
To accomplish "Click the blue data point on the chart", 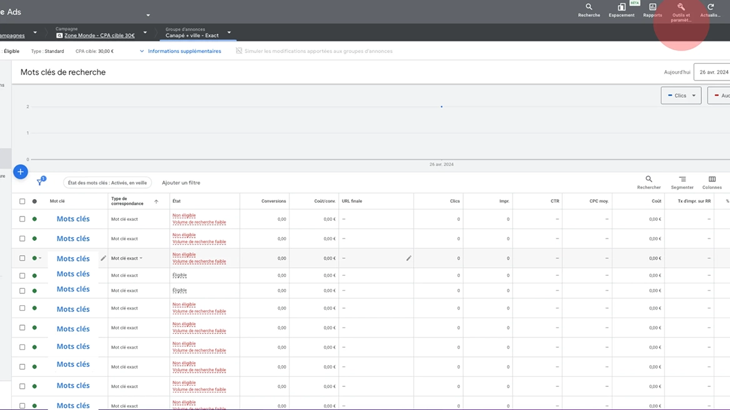I will click(441, 107).
